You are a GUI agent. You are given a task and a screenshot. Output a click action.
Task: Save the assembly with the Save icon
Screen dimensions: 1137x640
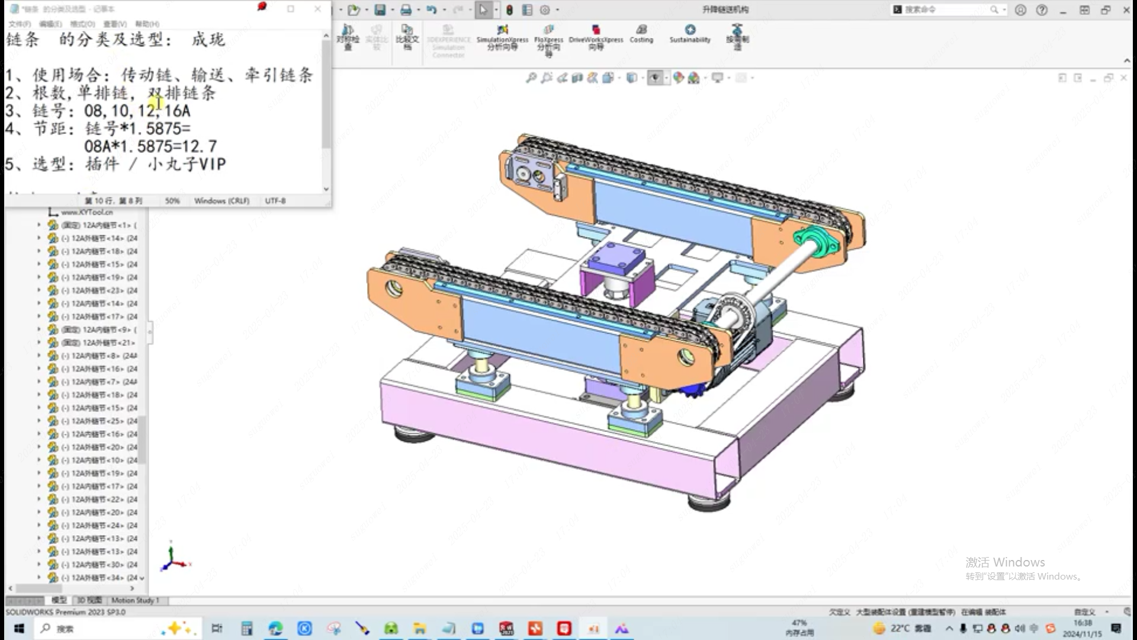[x=380, y=10]
